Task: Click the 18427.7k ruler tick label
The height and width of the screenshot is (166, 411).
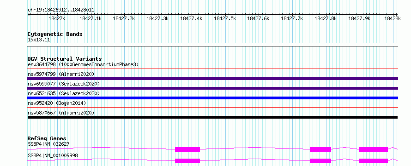Action: [292, 18]
